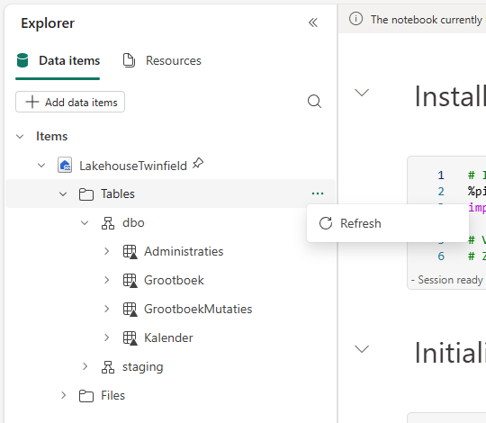486x423 pixels.
Task: Expand the Administraties table chevron
Action: 106,251
